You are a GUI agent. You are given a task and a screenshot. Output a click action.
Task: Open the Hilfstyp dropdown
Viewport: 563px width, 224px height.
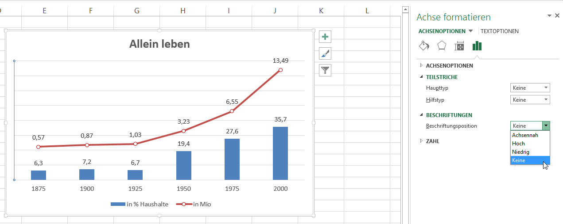coord(530,100)
